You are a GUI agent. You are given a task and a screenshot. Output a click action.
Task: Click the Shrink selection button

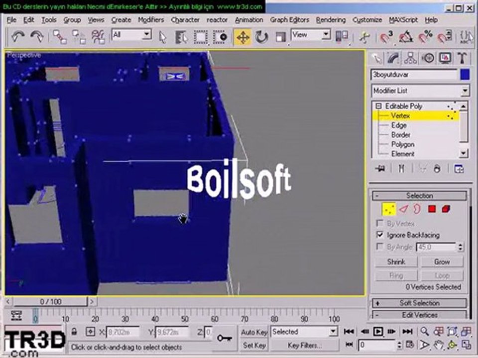click(396, 262)
